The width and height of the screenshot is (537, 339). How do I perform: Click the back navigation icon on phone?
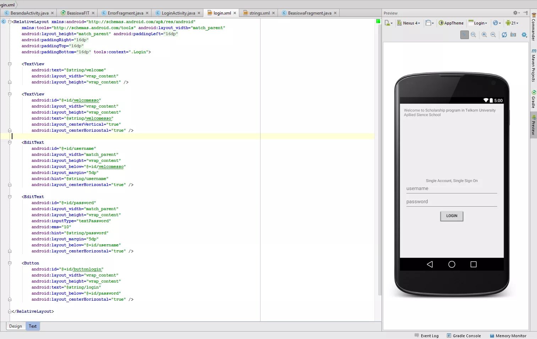click(430, 264)
